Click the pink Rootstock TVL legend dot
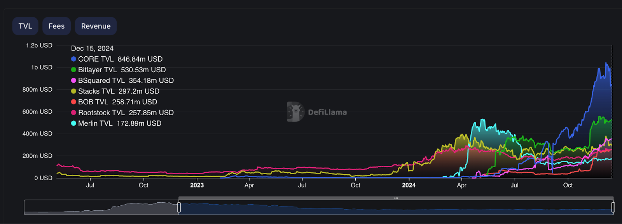Viewport: 622px width, 224px height. 73,113
